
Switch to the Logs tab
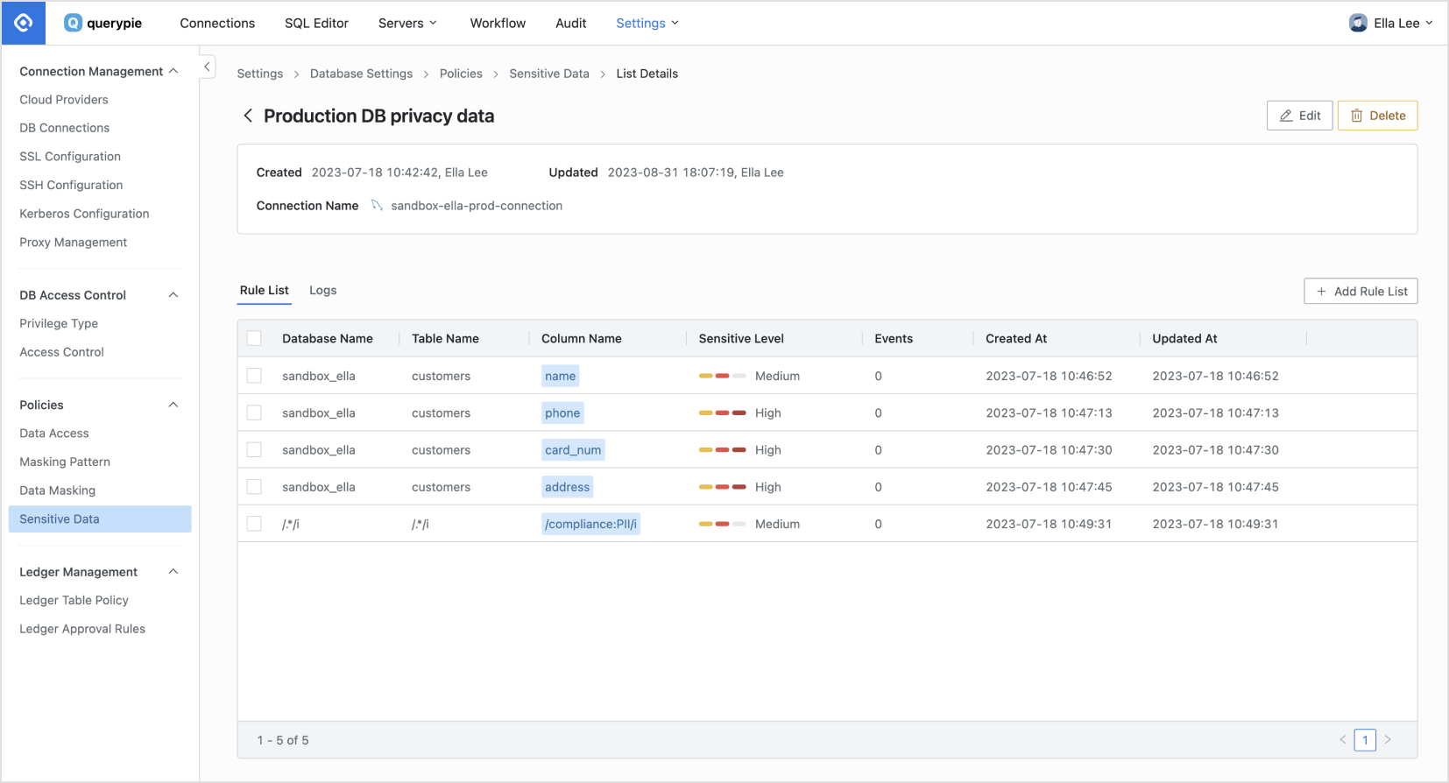(x=323, y=290)
